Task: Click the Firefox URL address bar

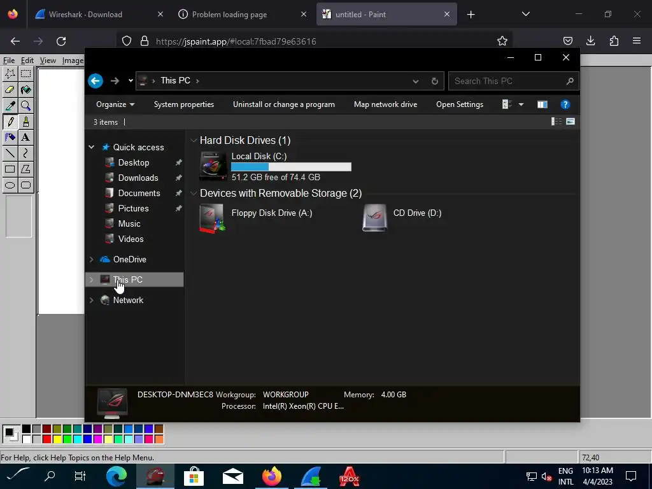Action: pyautogui.click(x=316, y=41)
